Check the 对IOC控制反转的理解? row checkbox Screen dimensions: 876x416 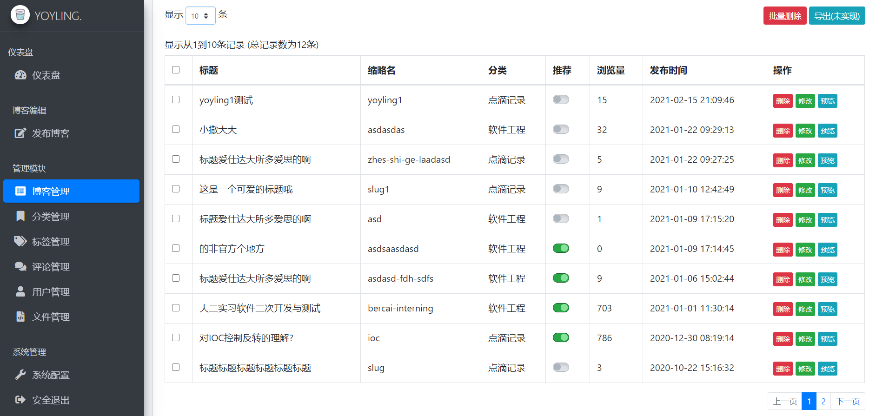(x=176, y=337)
